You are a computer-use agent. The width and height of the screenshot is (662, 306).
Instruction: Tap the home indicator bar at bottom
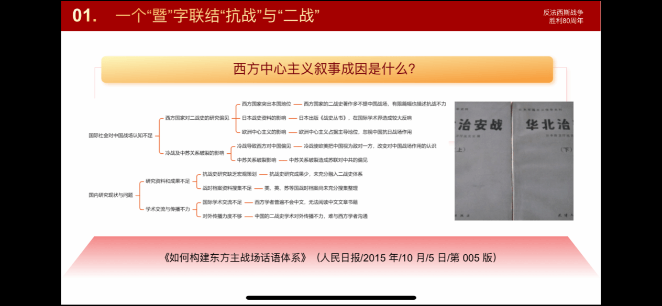pos(331,298)
